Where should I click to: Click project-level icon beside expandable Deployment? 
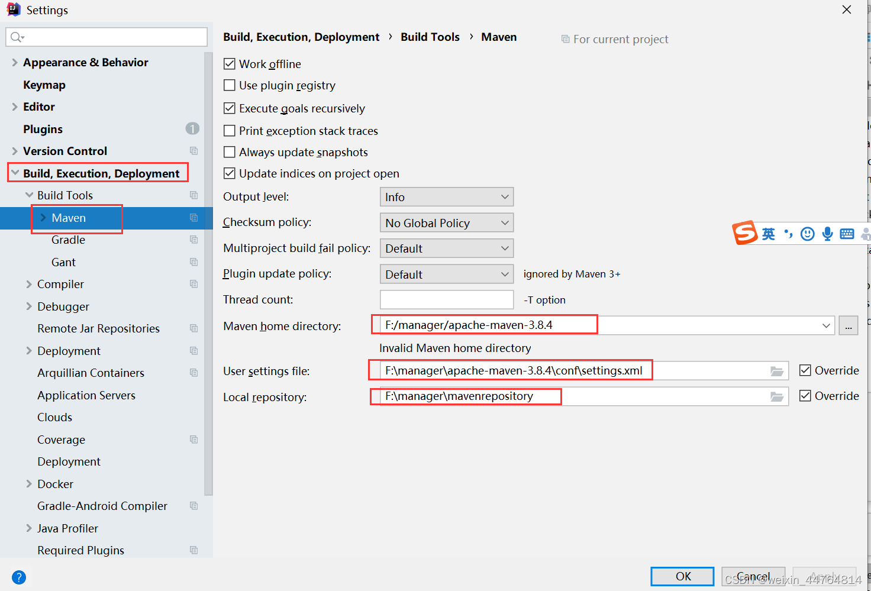(x=193, y=351)
